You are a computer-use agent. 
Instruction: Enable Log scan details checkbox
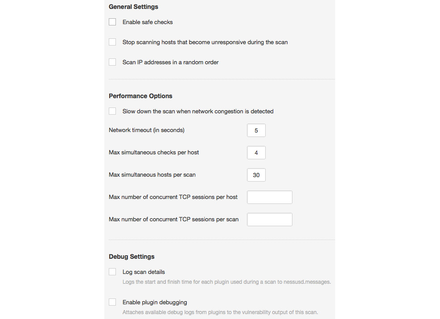[x=112, y=272]
